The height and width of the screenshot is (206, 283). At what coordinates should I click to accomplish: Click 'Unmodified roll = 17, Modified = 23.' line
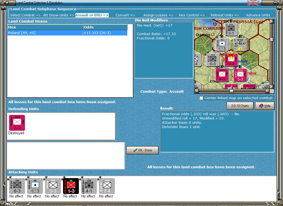point(193,118)
